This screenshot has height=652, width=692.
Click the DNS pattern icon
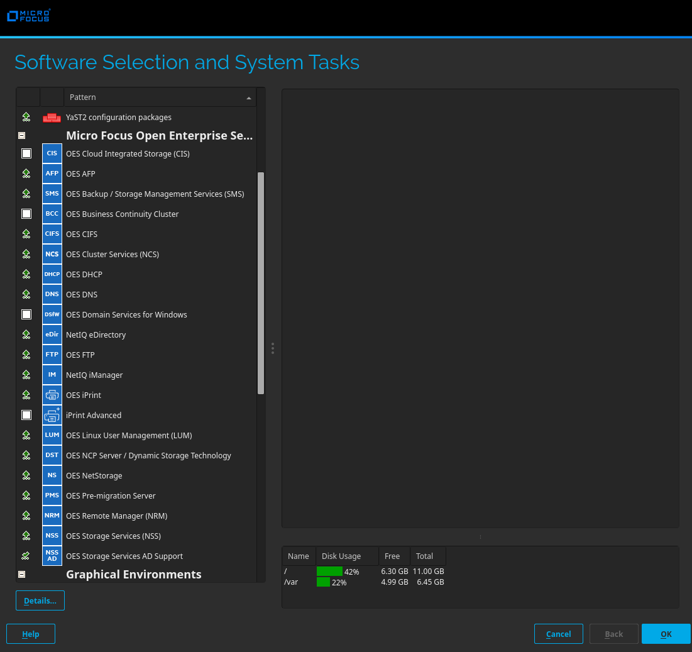[52, 294]
